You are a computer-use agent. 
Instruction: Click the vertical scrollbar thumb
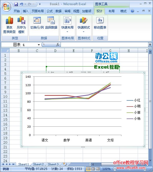(x=150, y=101)
